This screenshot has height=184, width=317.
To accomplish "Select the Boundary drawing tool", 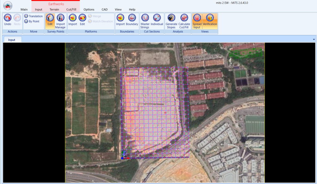I will coord(132,20).
